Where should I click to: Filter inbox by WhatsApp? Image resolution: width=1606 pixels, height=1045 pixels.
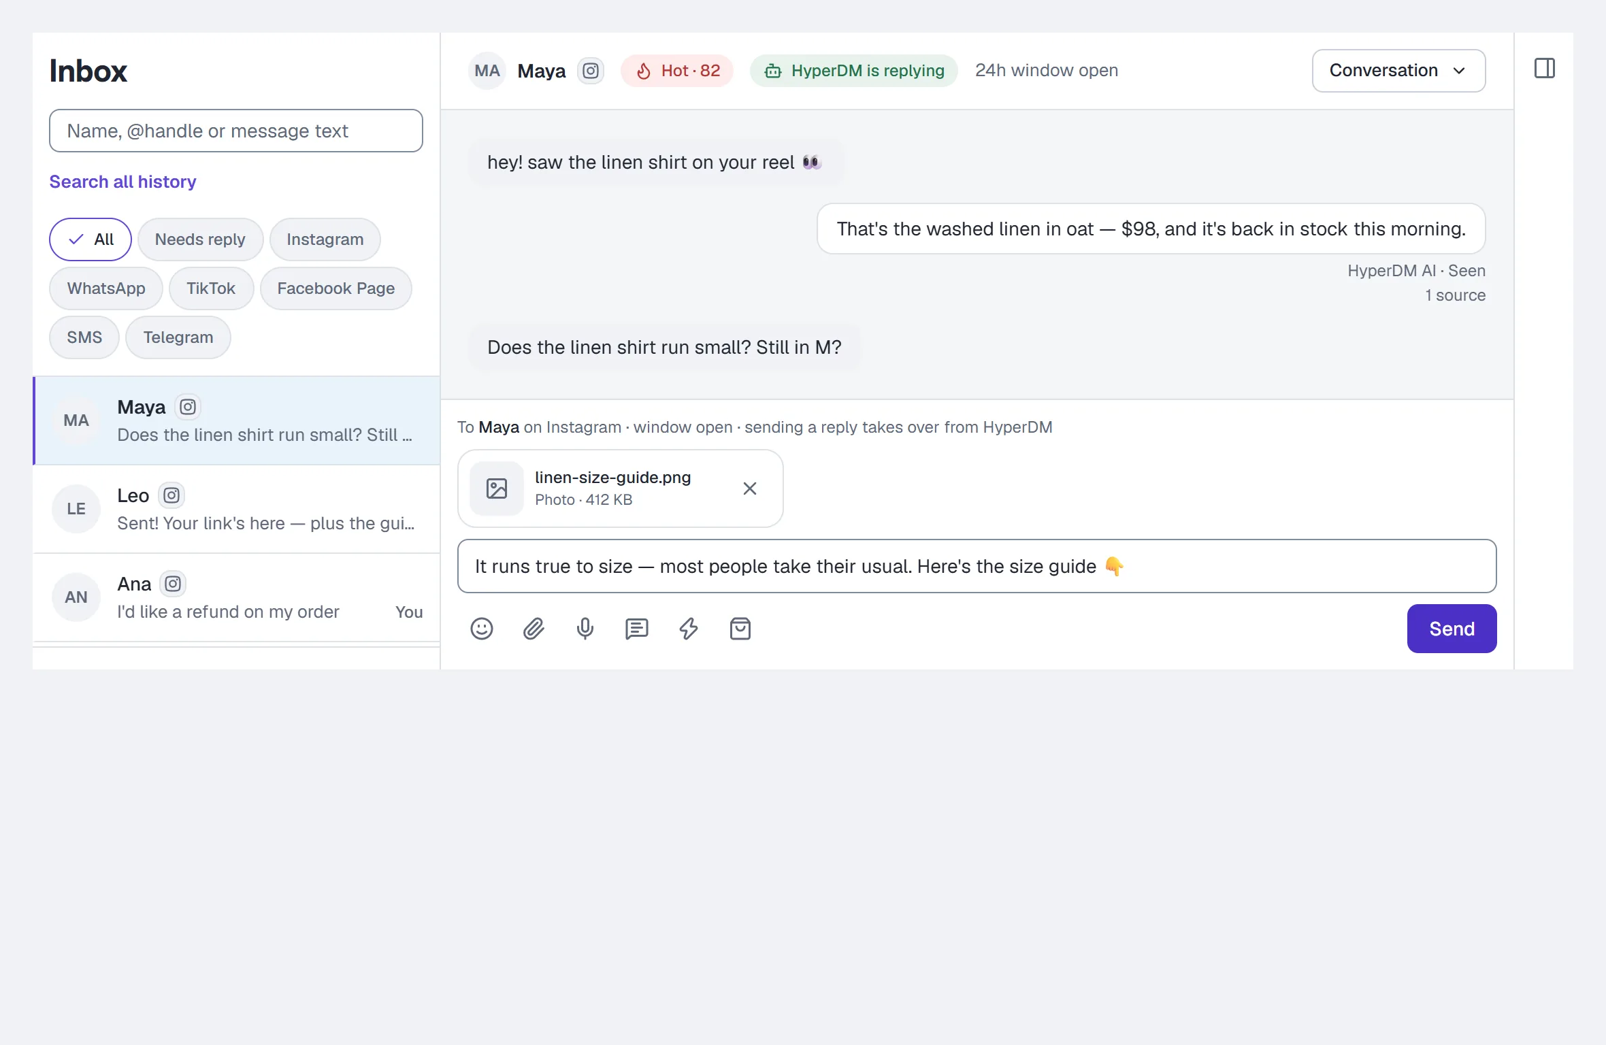click(x=106, y=288)
